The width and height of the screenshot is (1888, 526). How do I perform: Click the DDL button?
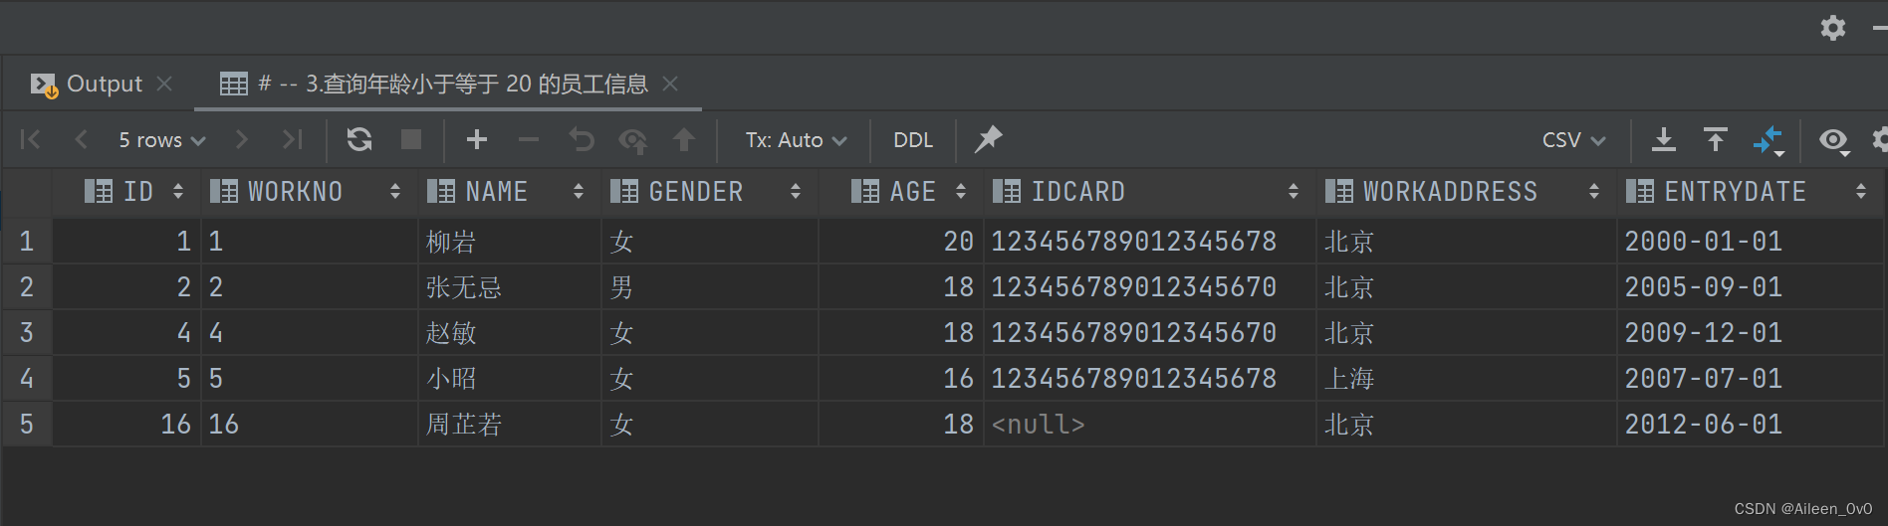[913, 140]
